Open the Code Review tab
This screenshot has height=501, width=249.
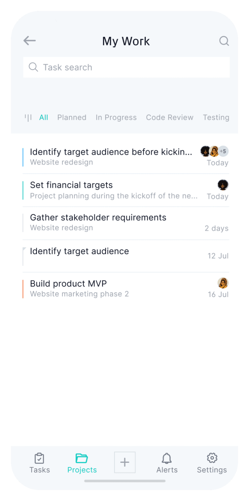pyautogui.click(x=170, y=117)
